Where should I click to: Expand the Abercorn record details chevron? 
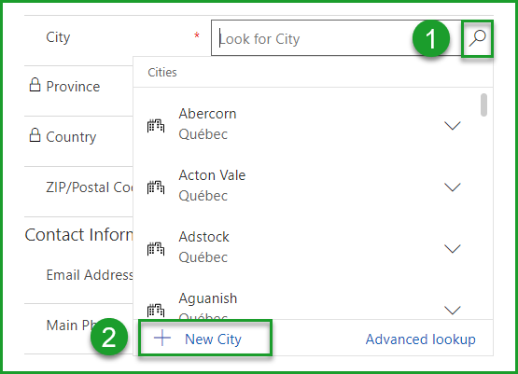tap(453, 126)
